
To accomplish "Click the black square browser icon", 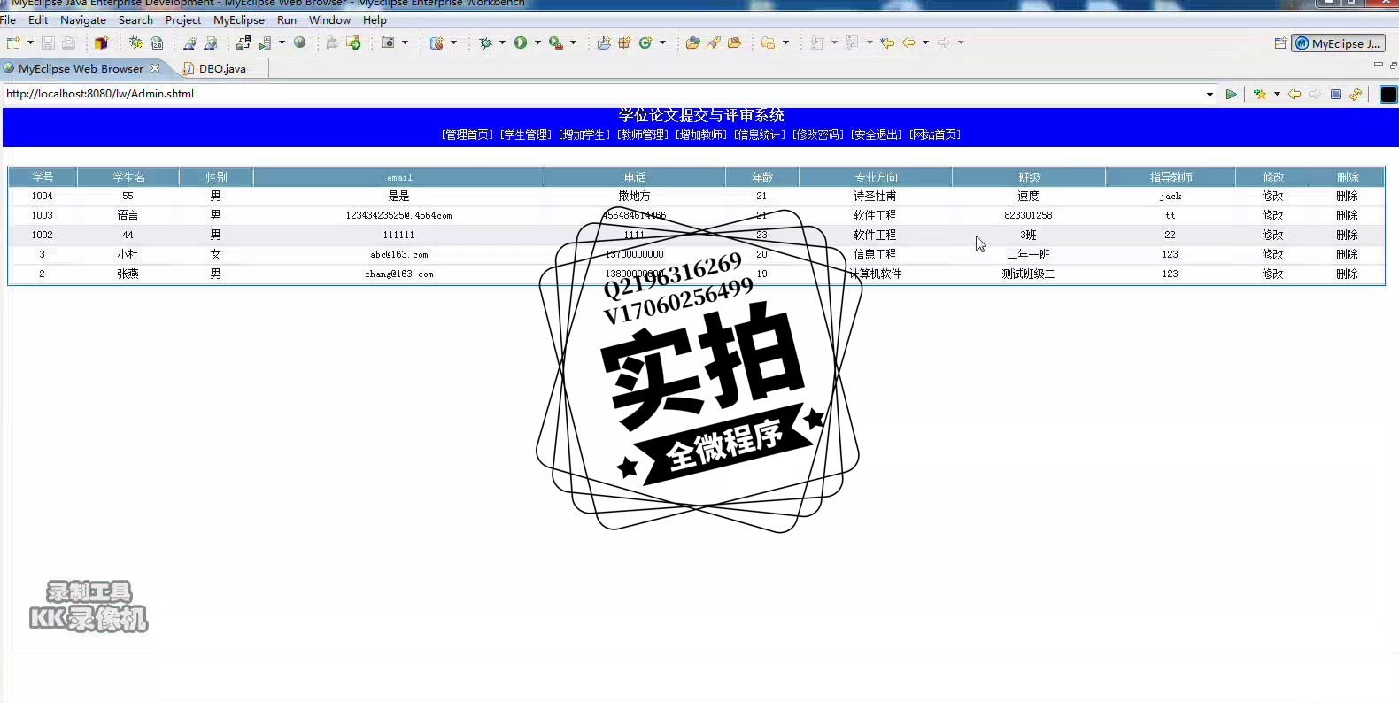I will click(1388, 94).
